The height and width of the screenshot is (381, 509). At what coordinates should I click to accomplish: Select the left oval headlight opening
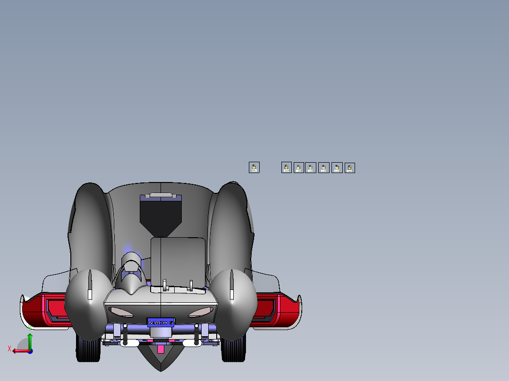coord(121,312)
